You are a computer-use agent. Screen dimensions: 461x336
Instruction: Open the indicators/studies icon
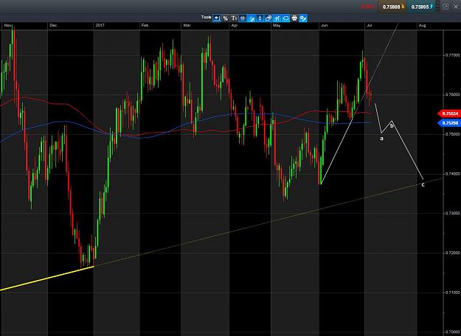click(x=277, y=18)
